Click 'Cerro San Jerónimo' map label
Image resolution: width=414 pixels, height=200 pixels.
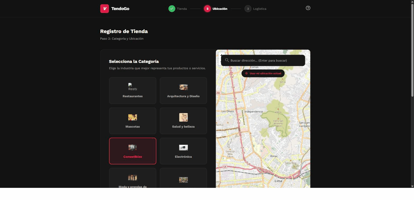click(278, 122)
